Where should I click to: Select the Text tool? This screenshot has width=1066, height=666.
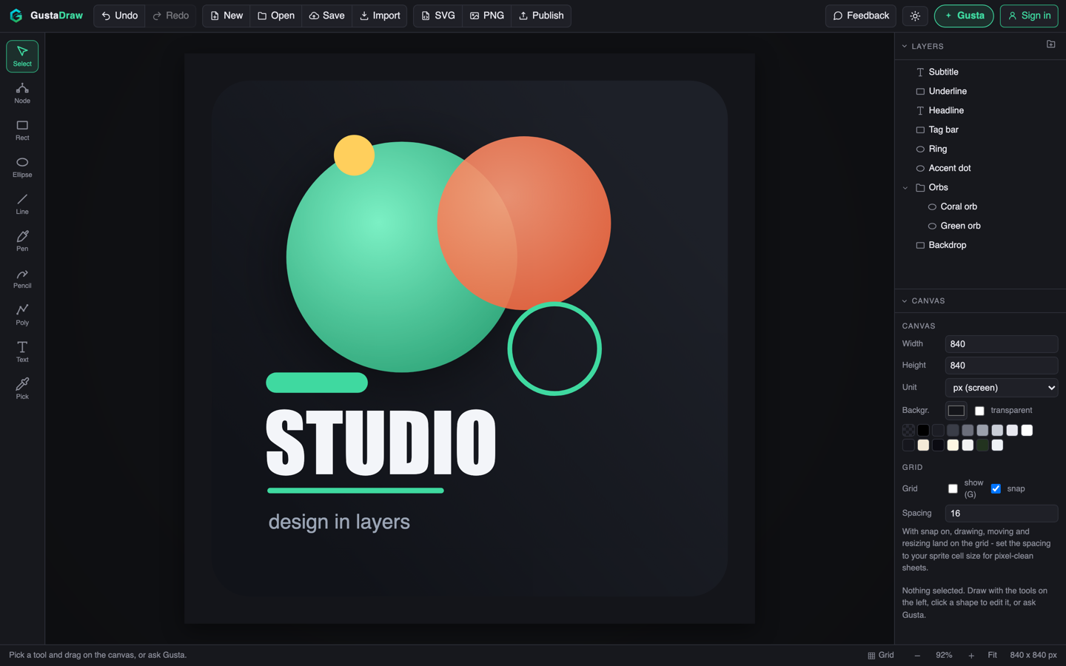point(22,352)
